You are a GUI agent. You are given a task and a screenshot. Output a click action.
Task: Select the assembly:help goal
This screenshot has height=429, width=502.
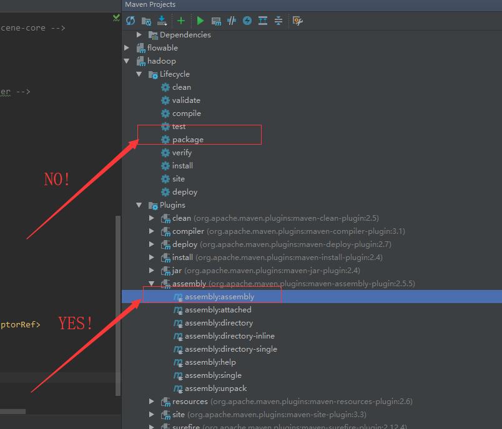[x=210, y=362]
